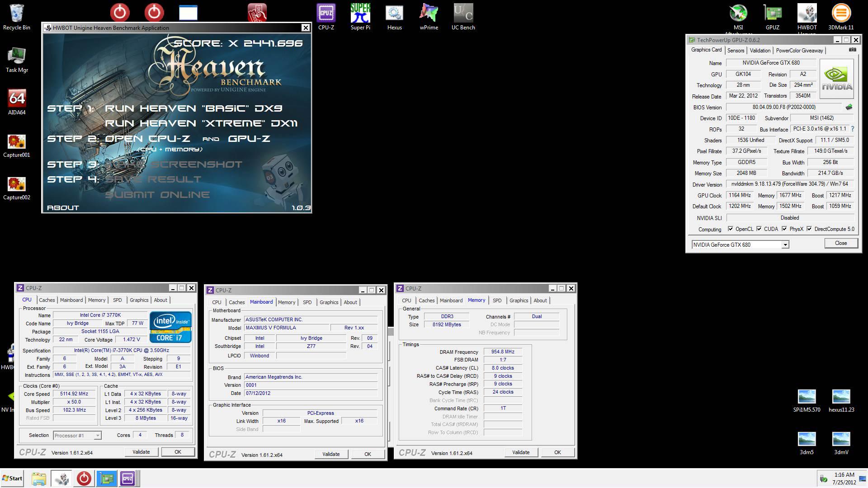Click the red power icon in taskbar

pos(84,479)
